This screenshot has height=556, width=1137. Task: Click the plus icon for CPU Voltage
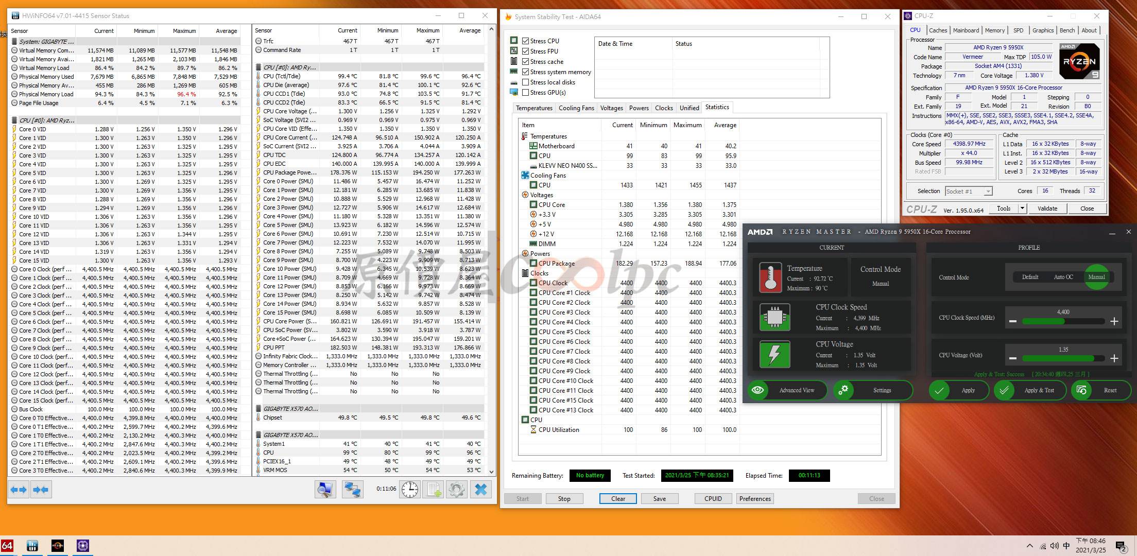pyautogui.click(x=1114, y=358)
